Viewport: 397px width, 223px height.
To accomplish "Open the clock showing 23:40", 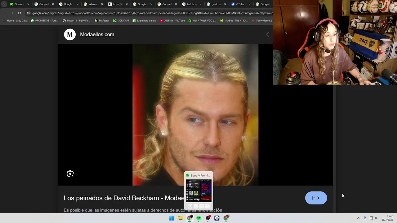I will (x=387, y=218).
